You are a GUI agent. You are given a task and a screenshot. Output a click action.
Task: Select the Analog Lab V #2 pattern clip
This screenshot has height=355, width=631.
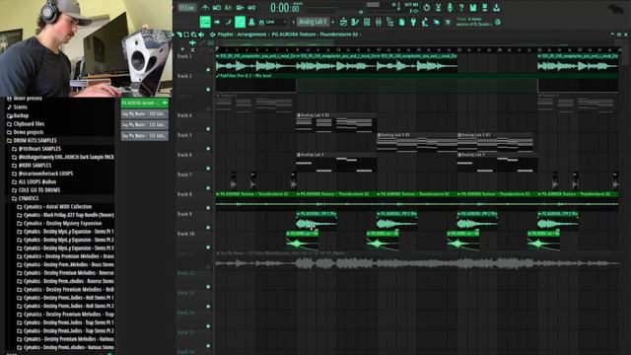336,122
